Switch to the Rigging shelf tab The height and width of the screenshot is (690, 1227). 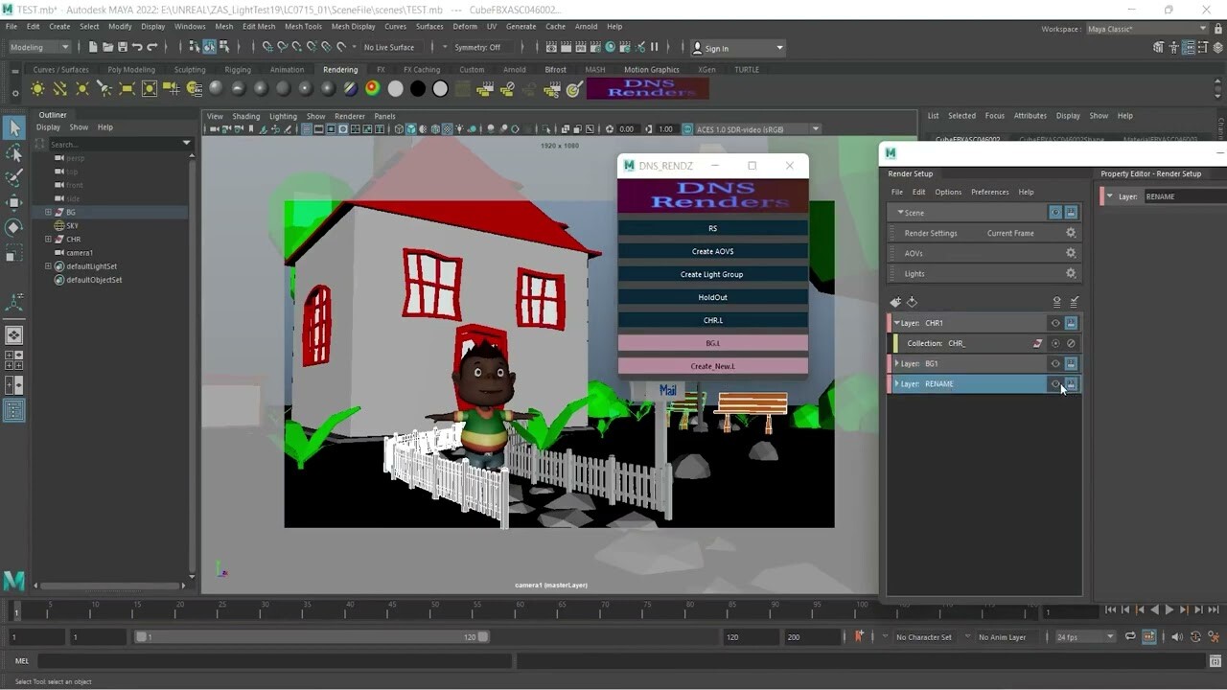[x=237, y=69]
